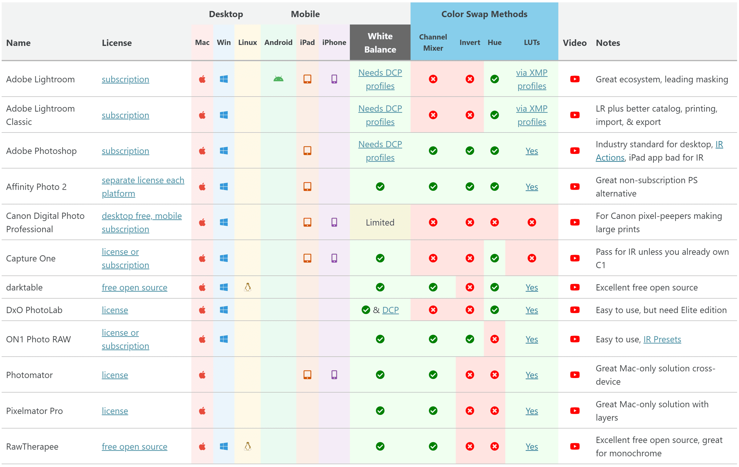Viewport: 739px width, 467px height.
Task: Play the darktable YouTube video
Action: tap(575, 287)
